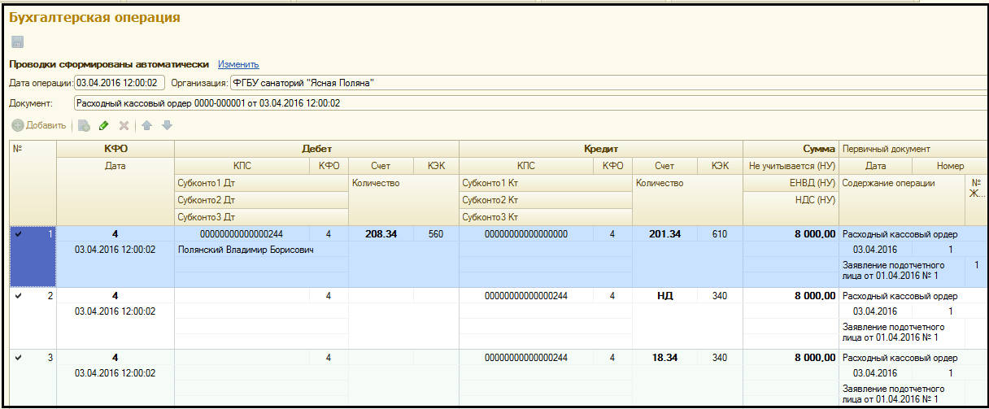Click the save diskette icon under the title
Screen dimensions: 989x409
[x=17, y=41]
